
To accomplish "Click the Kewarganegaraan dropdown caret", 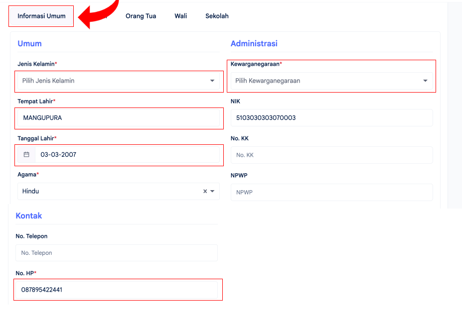I will pos(425,81).
